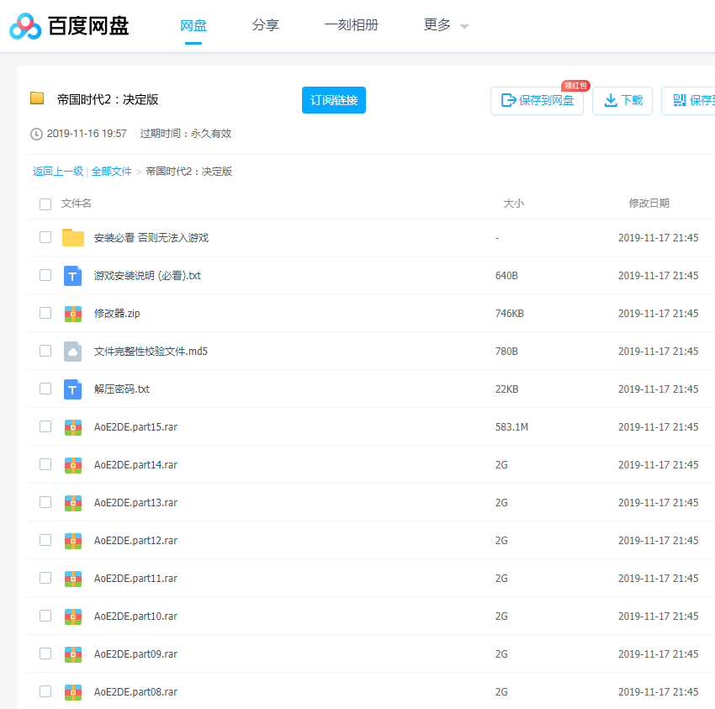The width and height of the screenshot is (715, 709).
Task: Check the box for AoE2DE.part15.rar
Action: point(45,426)
